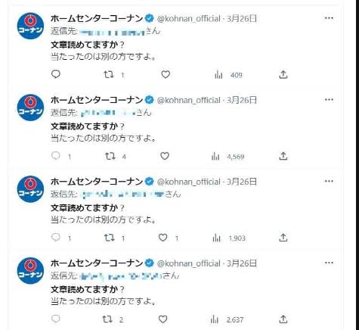Retweet the tweet with 2 retweets
This screenshot has width=359, height=330.
(108, 319)
